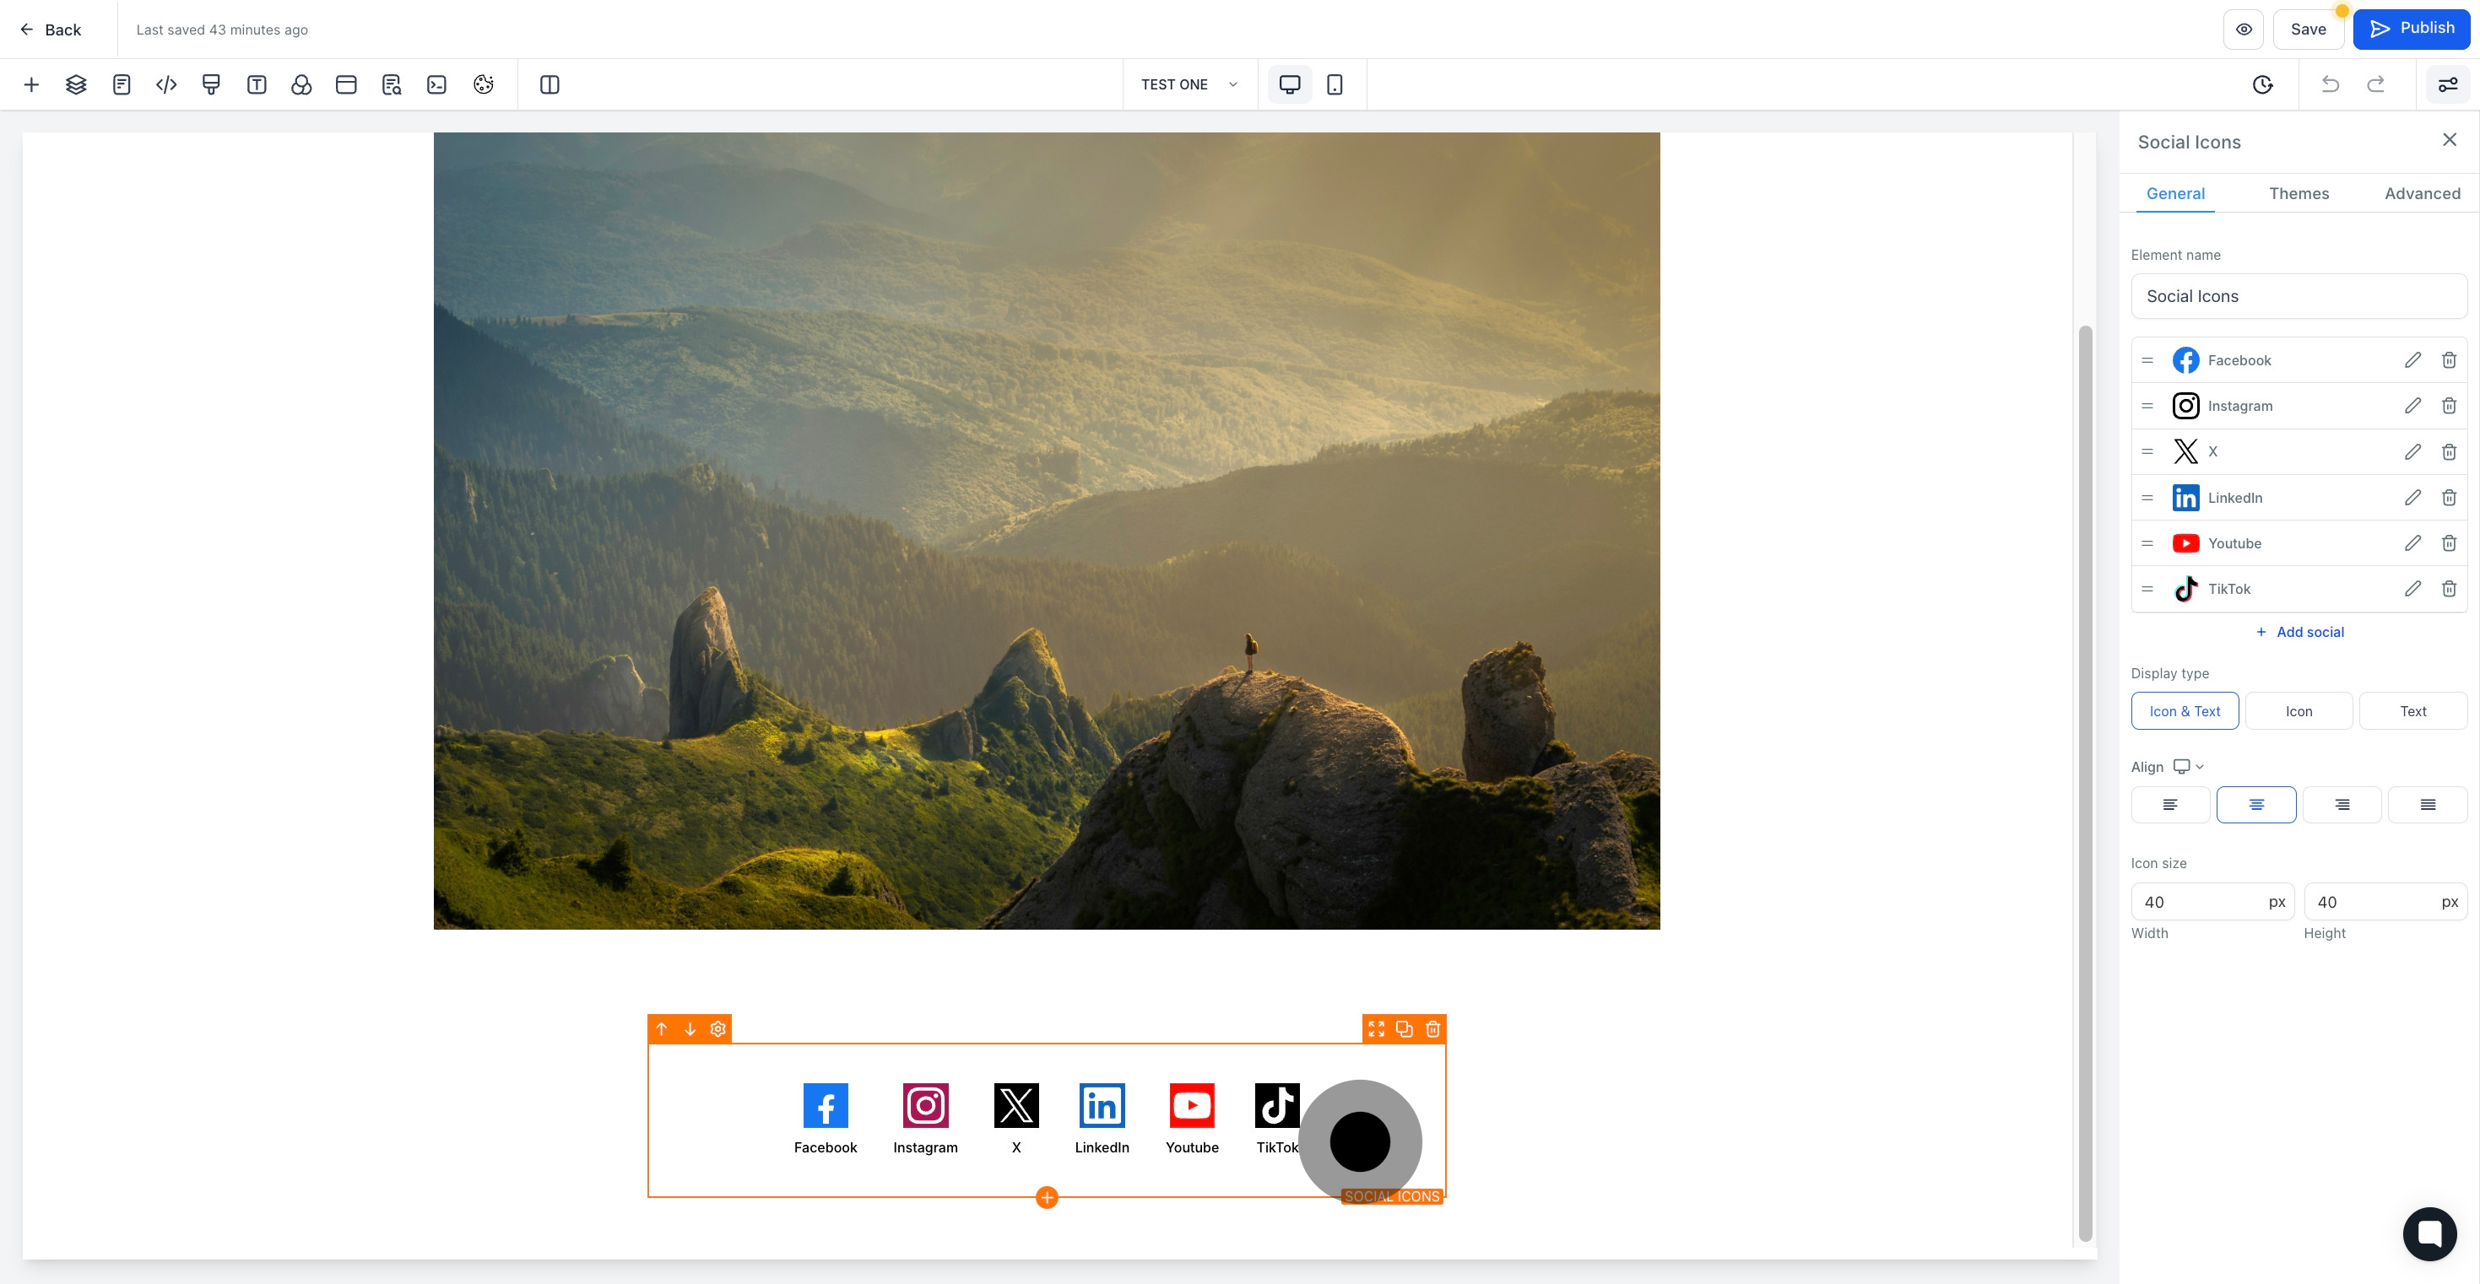This screenshot has width=2480, height=1284.
Task: Open the cookie settings icon
Action: pos(484,84)
